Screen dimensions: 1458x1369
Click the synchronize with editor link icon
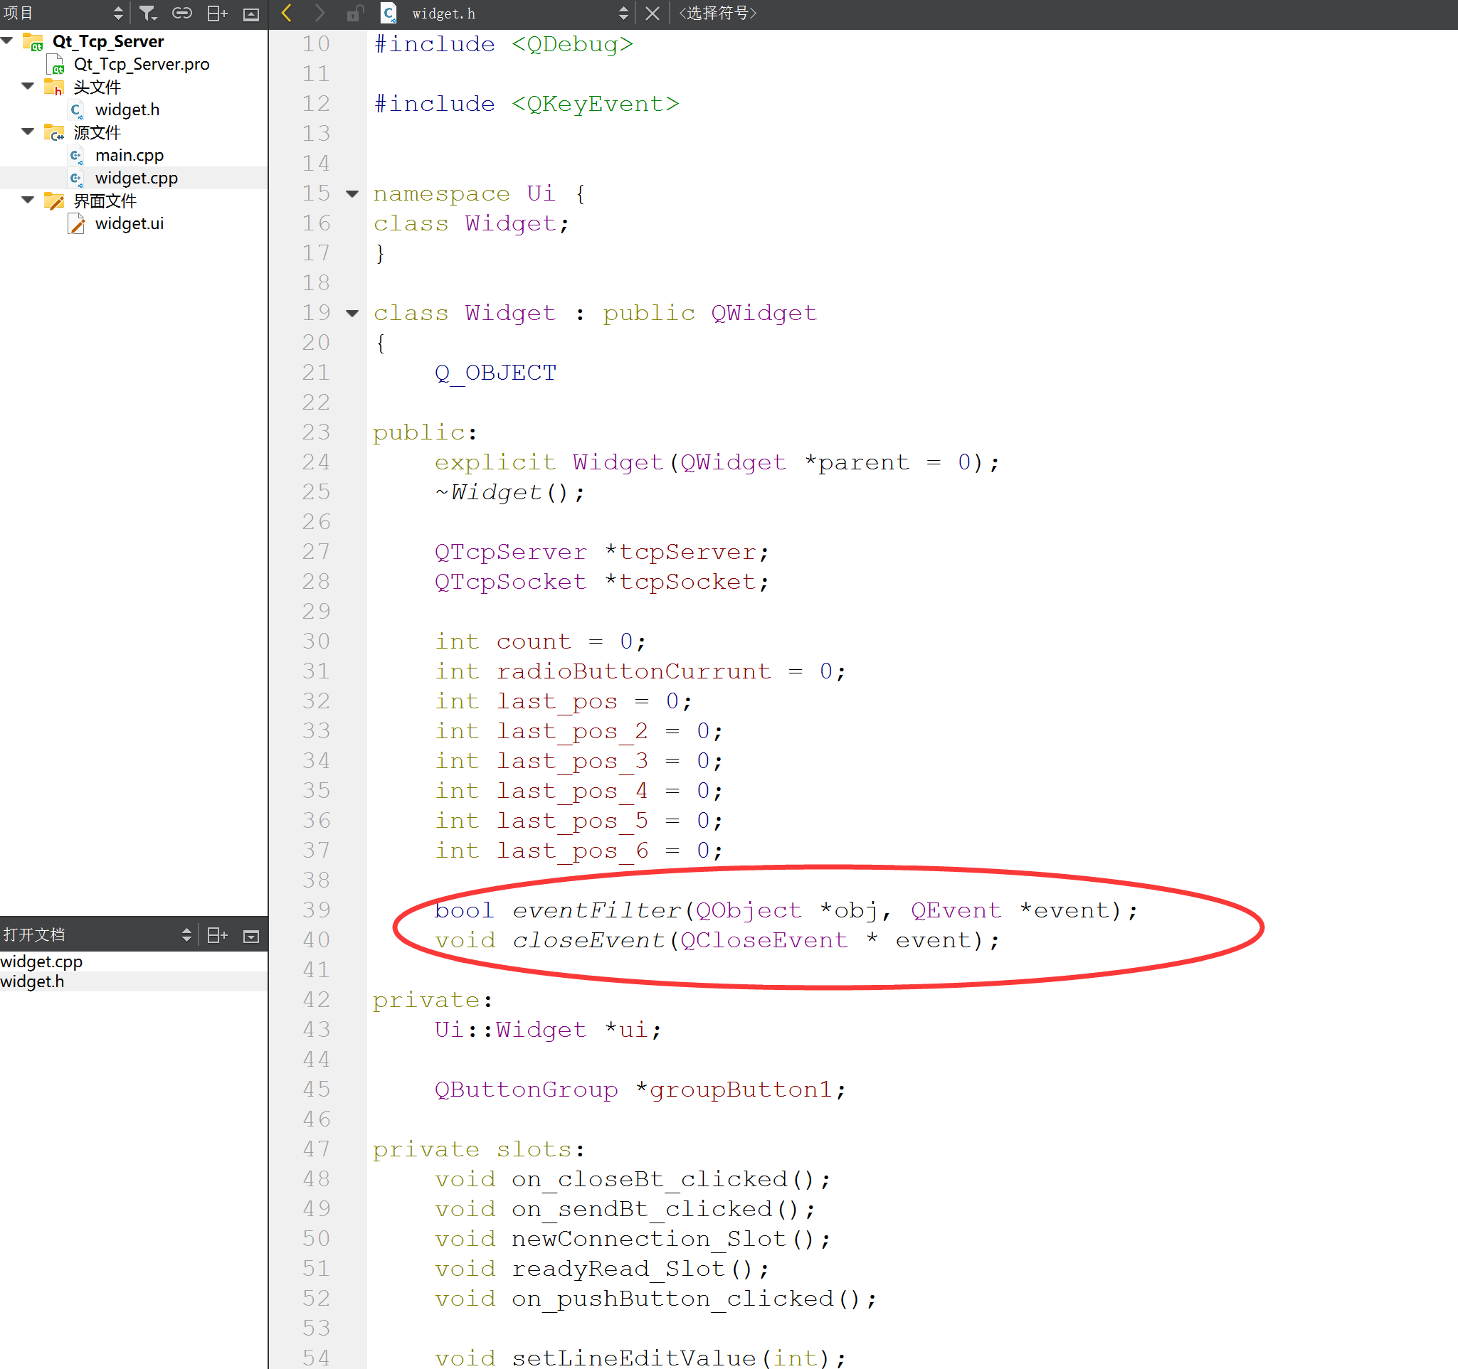181,14
